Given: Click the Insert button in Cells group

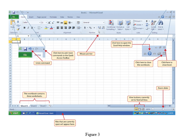Looking at the screenshot, I should pyautogui.click(x=138, y=21).
